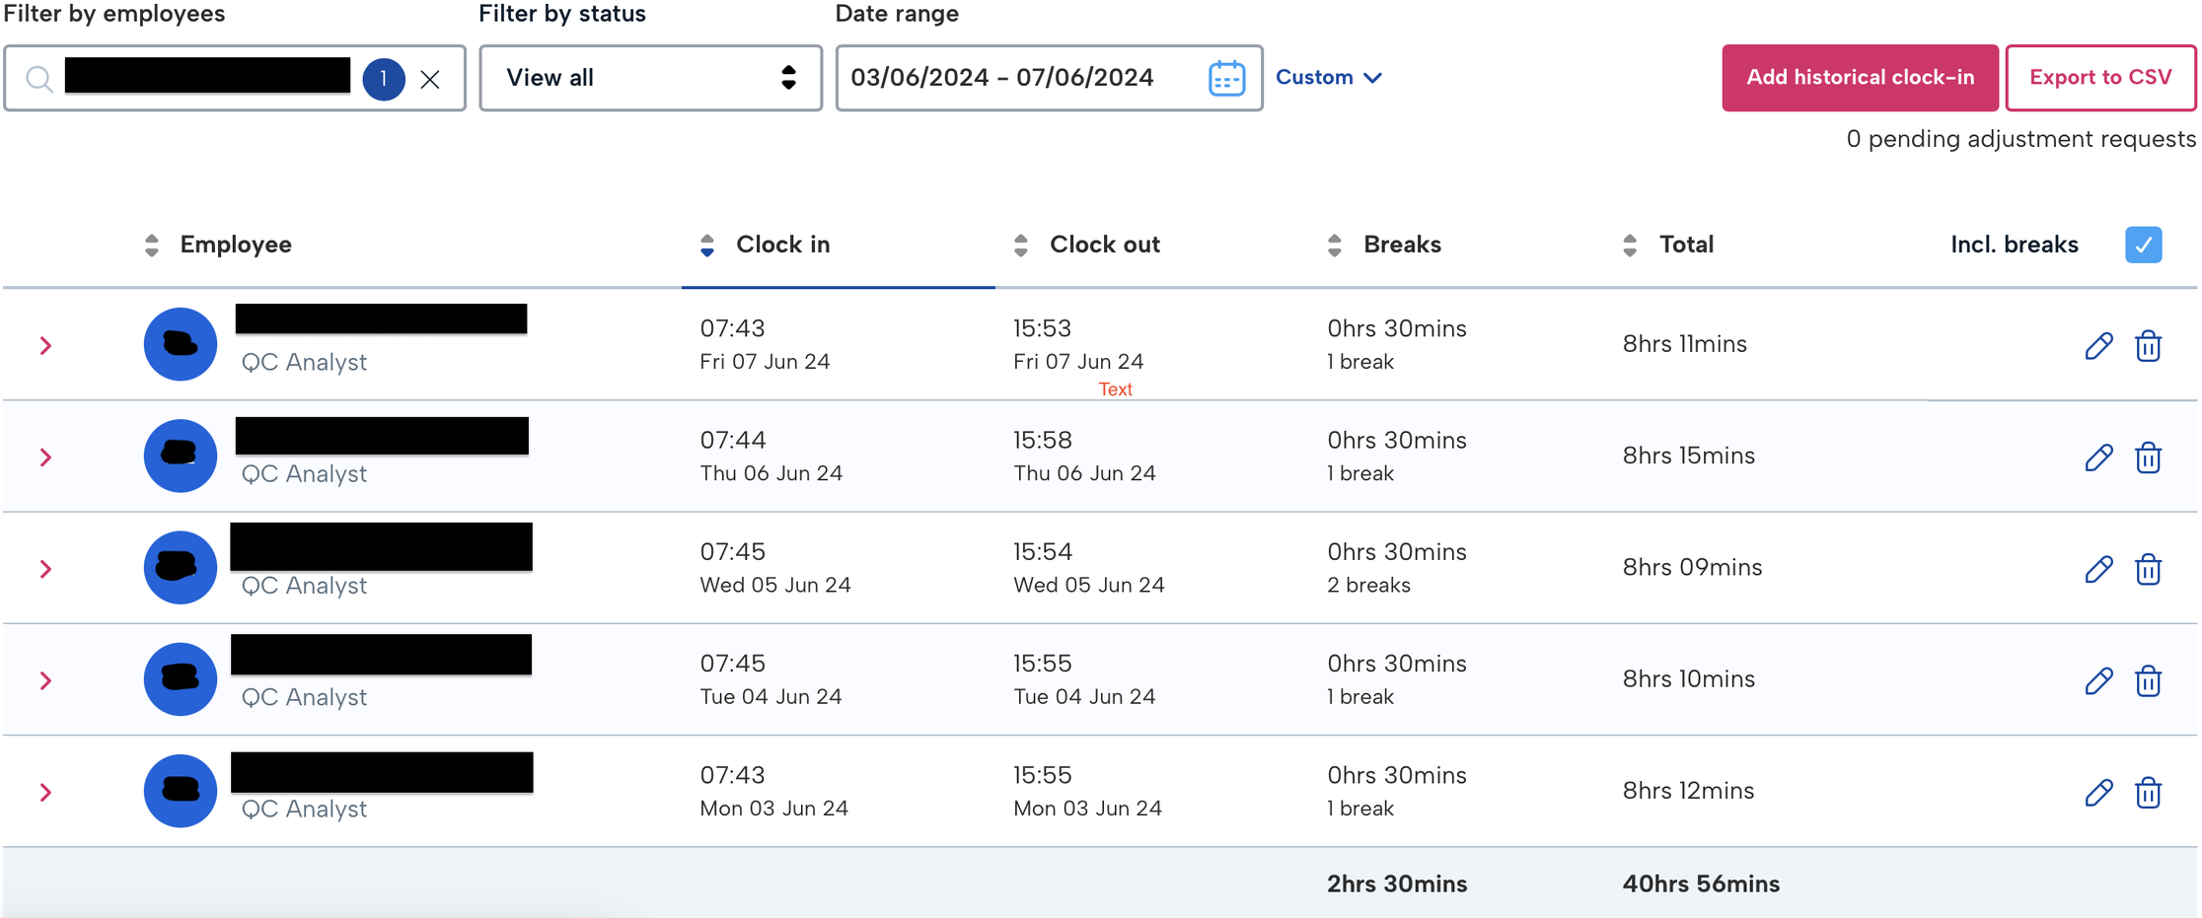Sort by Breaks column
This screenshot has width=2202, height=918.
1401,245
